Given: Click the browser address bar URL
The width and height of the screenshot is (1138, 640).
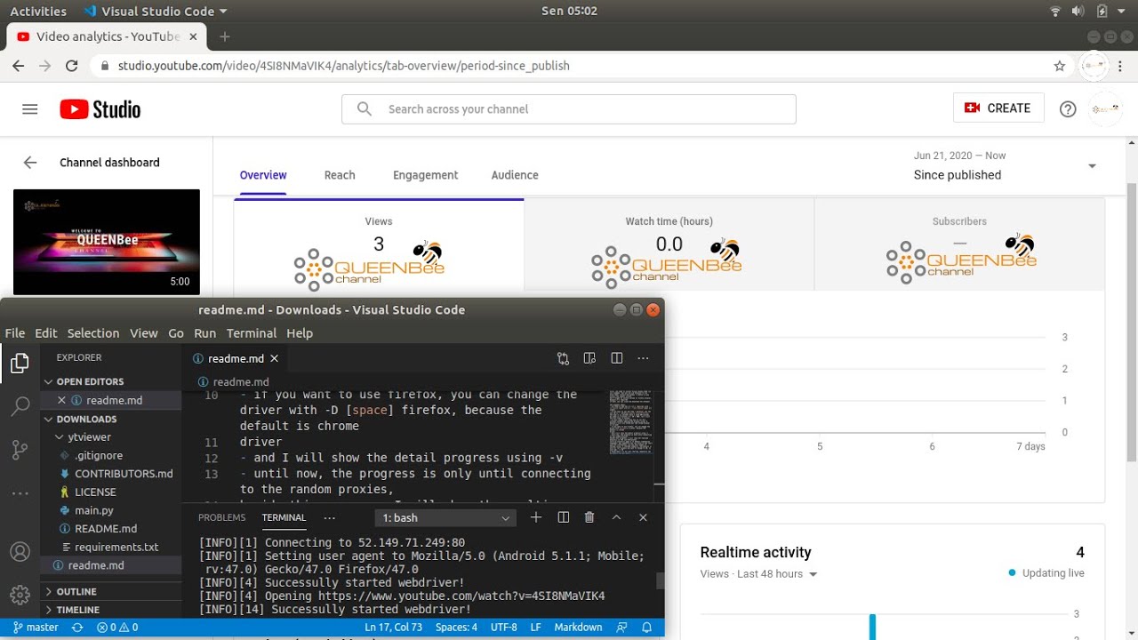Looking at the screenshot, I should pos(343,66).
